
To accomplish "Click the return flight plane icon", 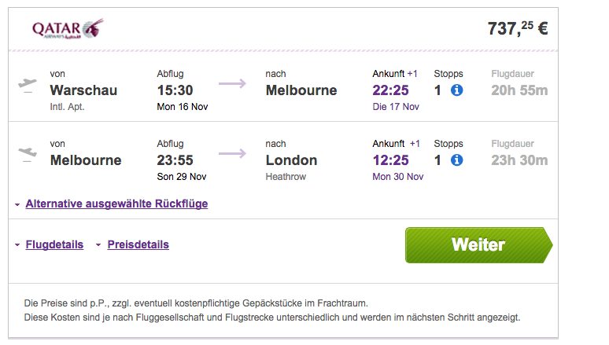I will [28, 154].
